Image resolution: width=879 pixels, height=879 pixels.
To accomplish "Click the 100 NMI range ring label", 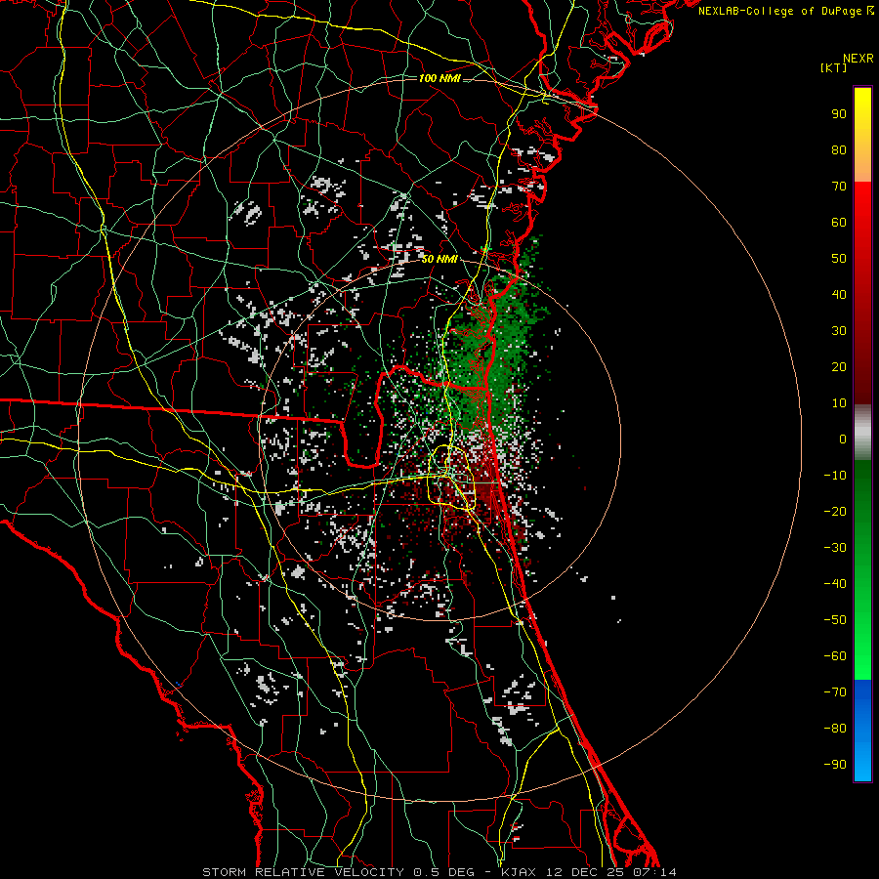I will coord(439,78).
